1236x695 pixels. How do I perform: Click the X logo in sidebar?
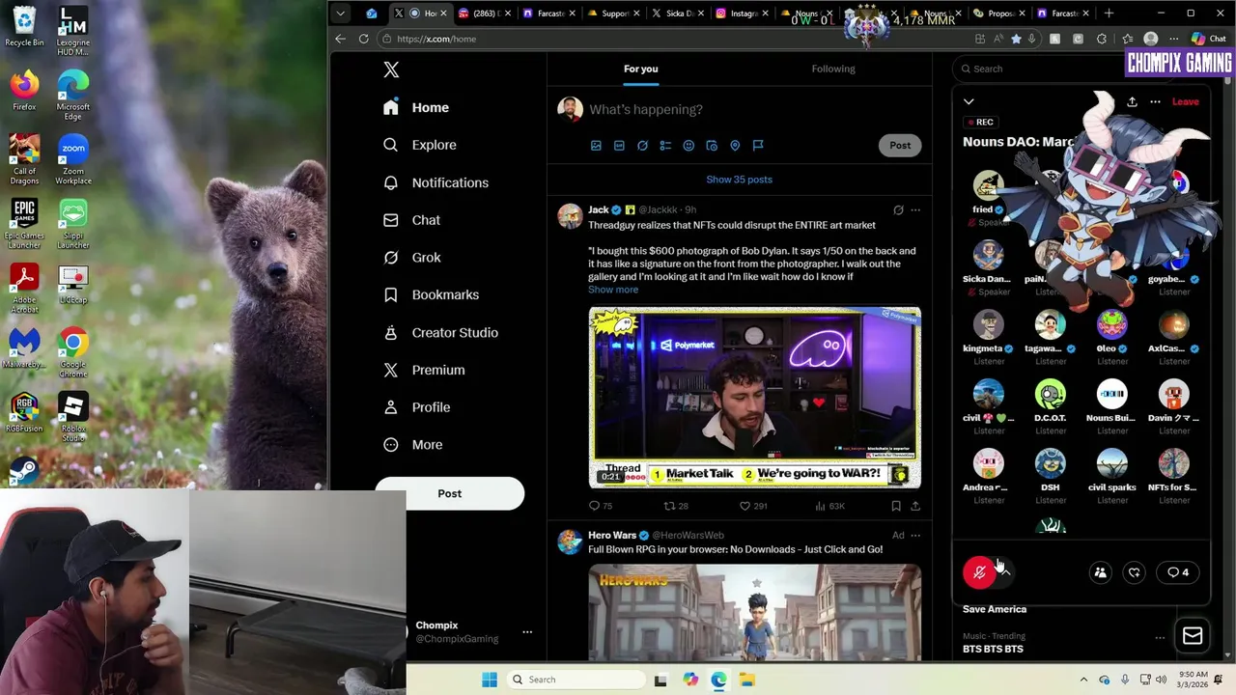click(391, 69)
